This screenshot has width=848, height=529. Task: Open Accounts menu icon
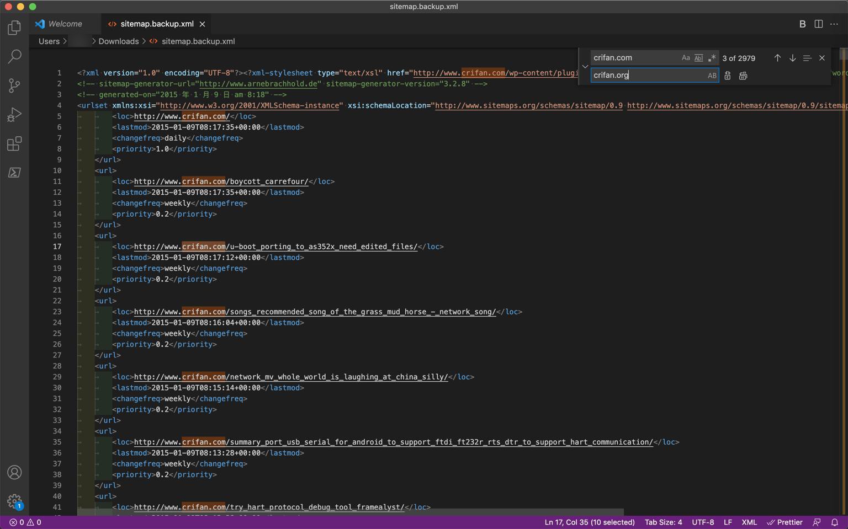[x=14, y=473]
